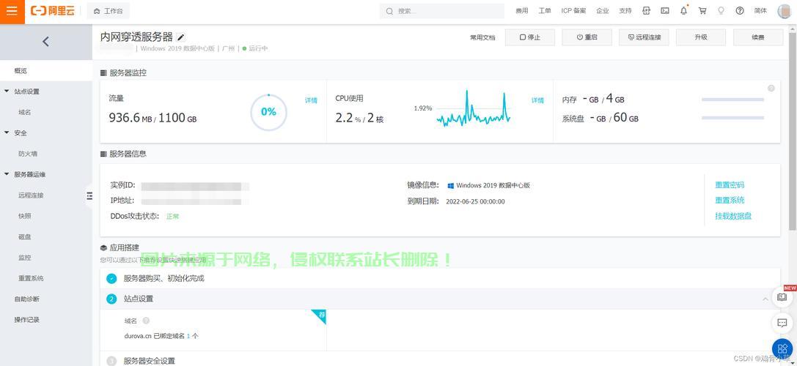Image resolution: width=797 pixels, height=366 pixels.
Task: Collapse the 服务器运维 sidebar group
Action: [x=7, y=174]
